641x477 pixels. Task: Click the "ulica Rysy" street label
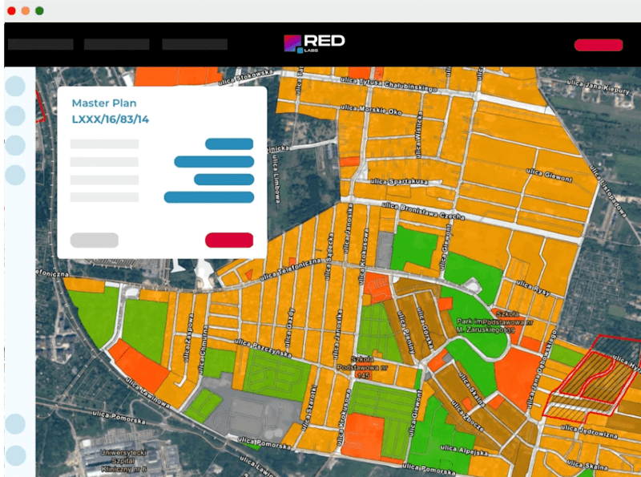pyautogui.click(x=533, y=288)
